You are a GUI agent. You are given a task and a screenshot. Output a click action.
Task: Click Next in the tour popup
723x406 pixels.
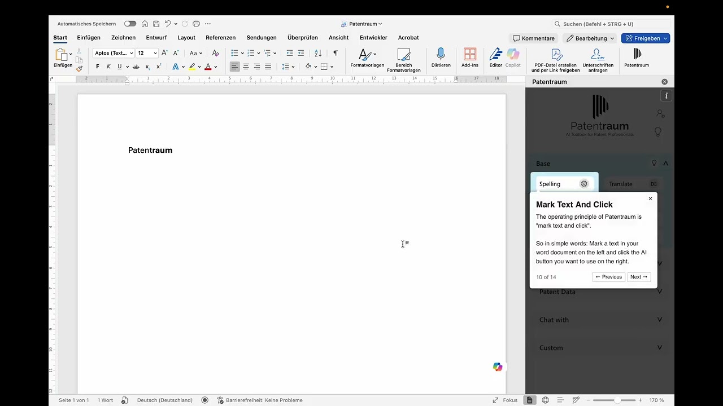pos(639,277)
